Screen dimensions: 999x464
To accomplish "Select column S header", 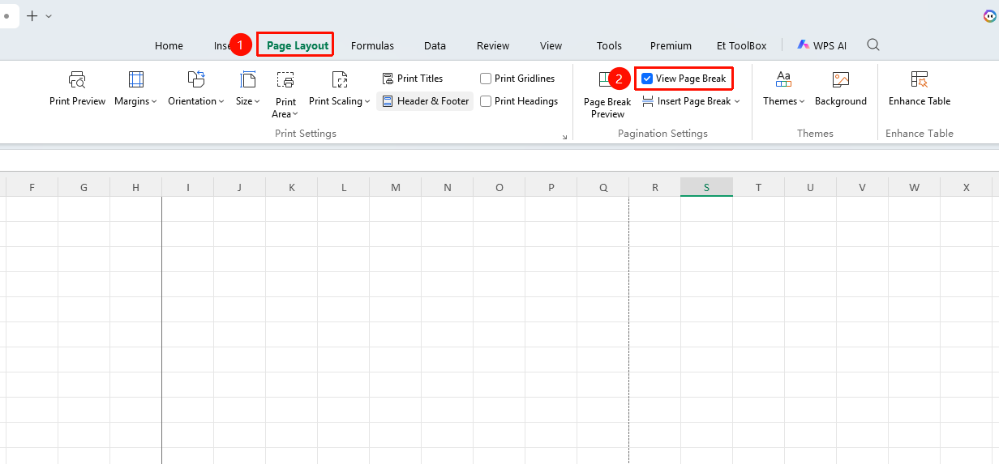I will (x=706, y=187).
